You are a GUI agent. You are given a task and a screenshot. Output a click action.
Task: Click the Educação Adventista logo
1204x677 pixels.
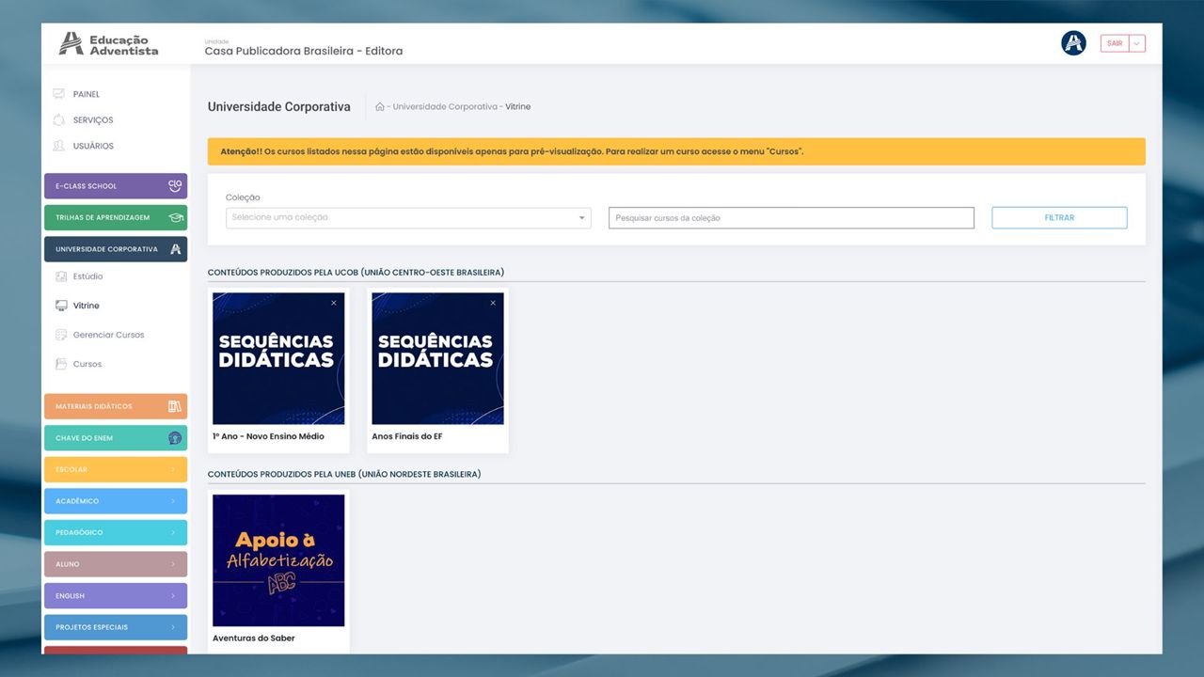pyautogui.click(x=108, y=44)
